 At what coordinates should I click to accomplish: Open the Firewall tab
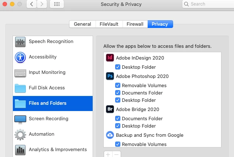click(135, 24)
